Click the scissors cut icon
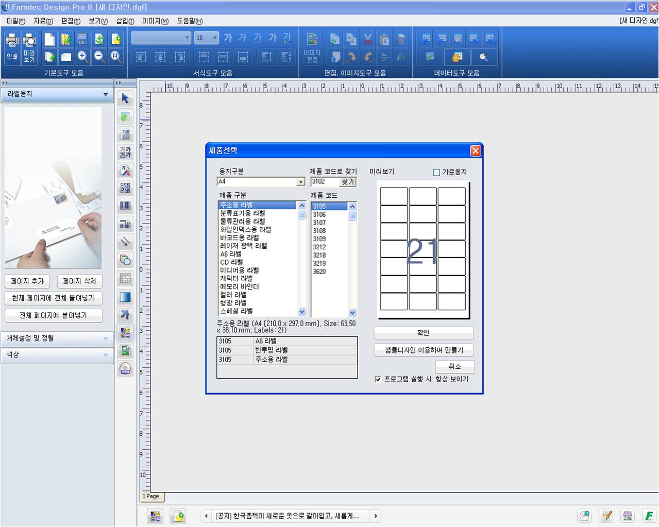The width and height of the screenshot is (659, 527). point(368,39)
